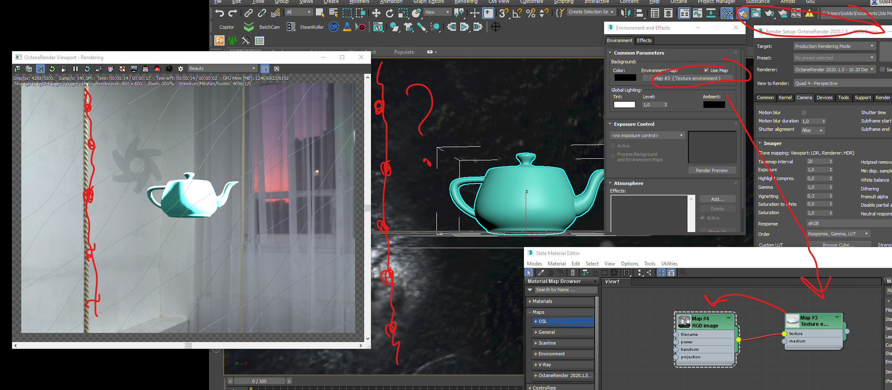Activate the Select and Scale tool
Image resolution: width=892 pixels, height=390 pixels.
point(403,13)
